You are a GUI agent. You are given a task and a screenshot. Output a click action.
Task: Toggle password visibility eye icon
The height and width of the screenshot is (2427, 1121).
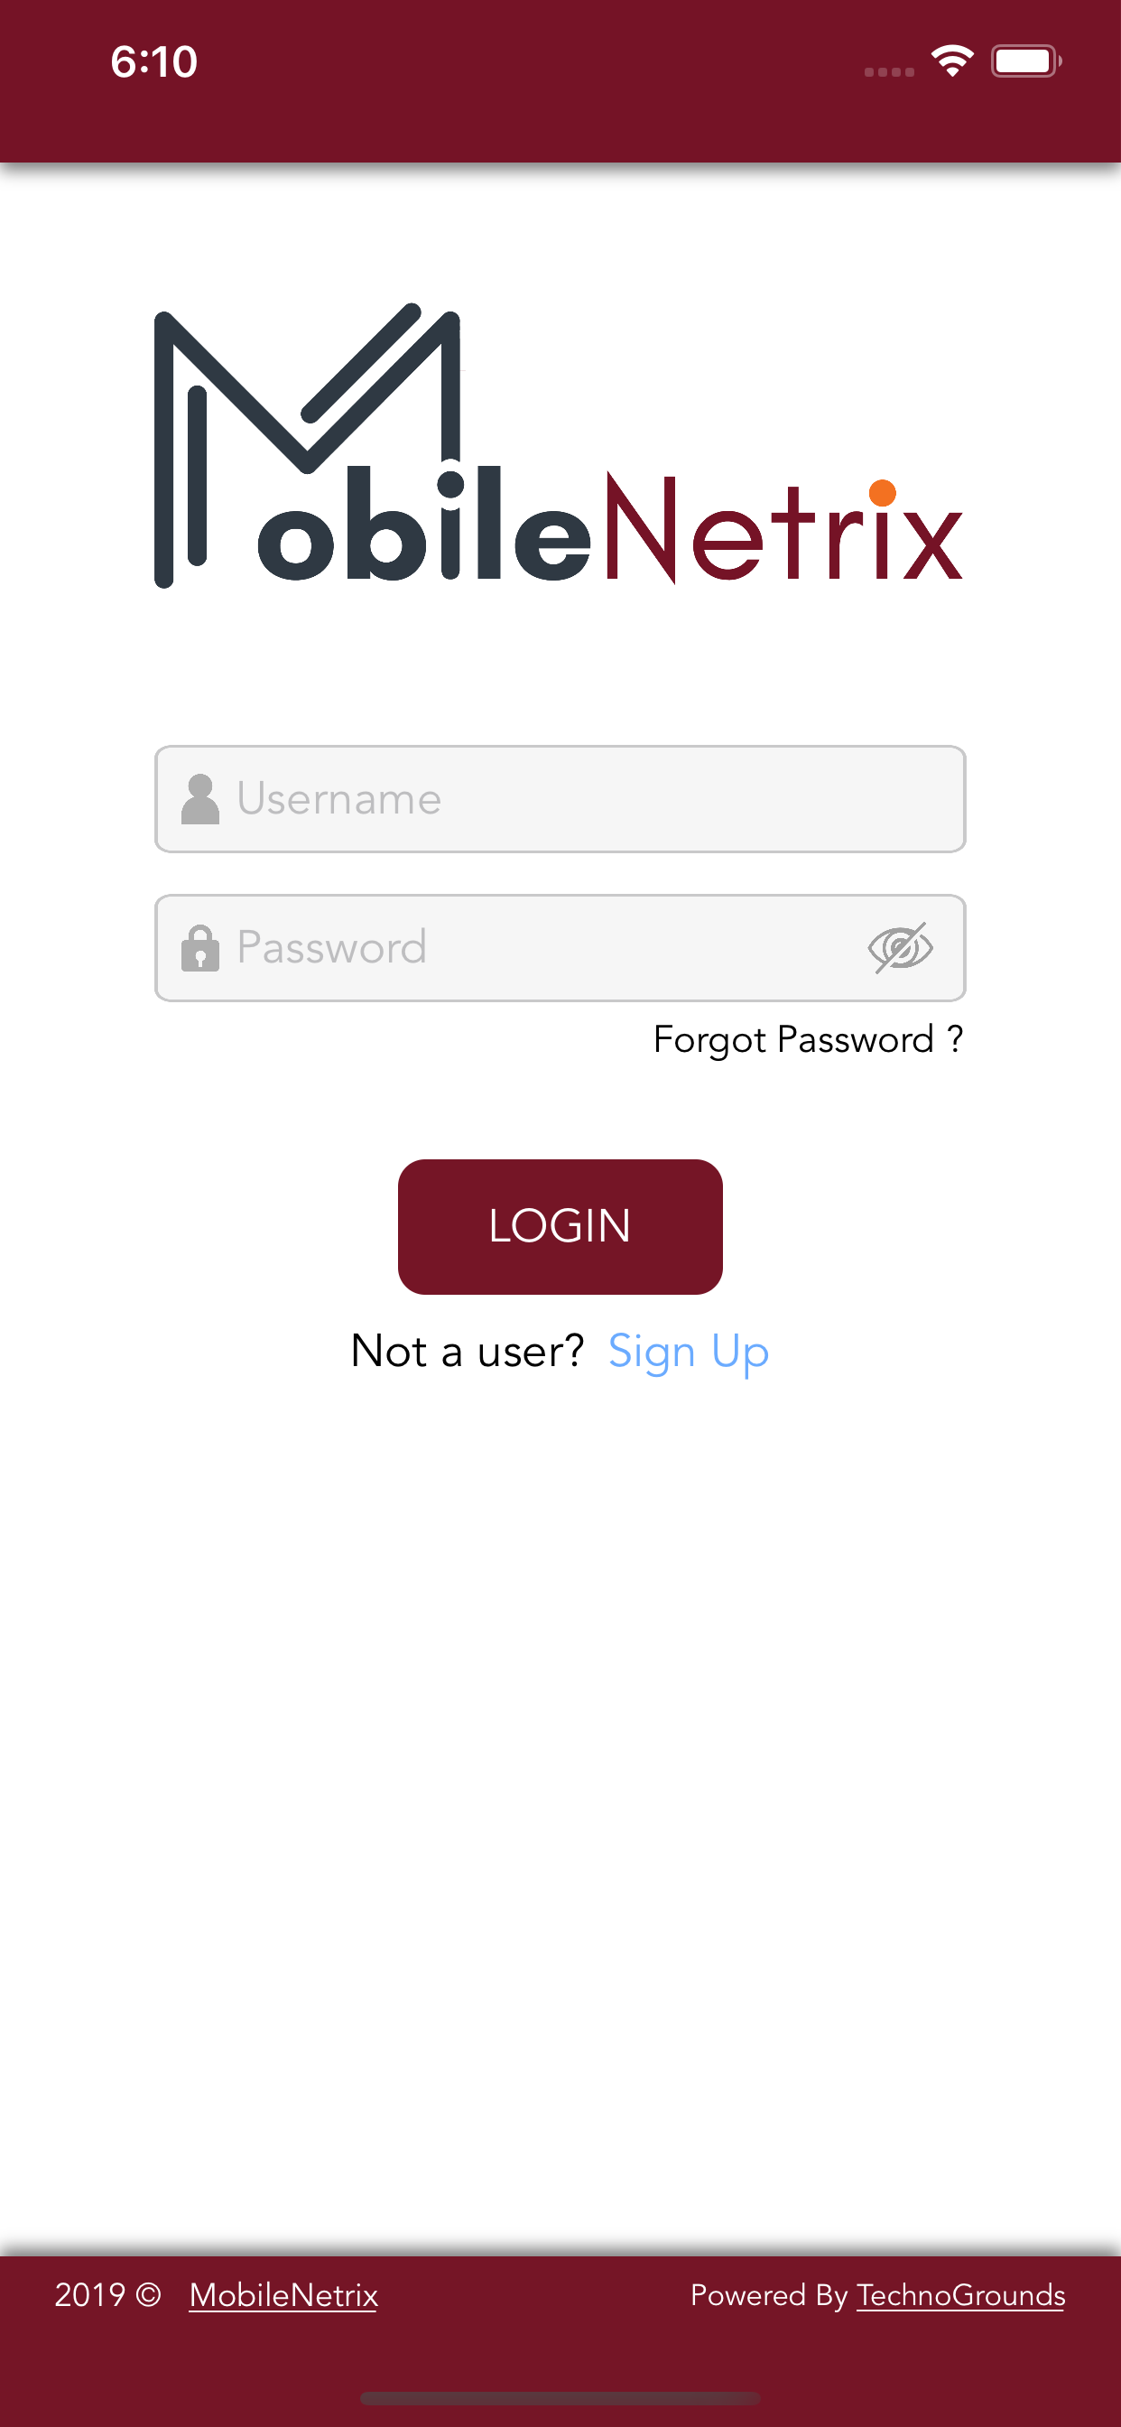900,947
